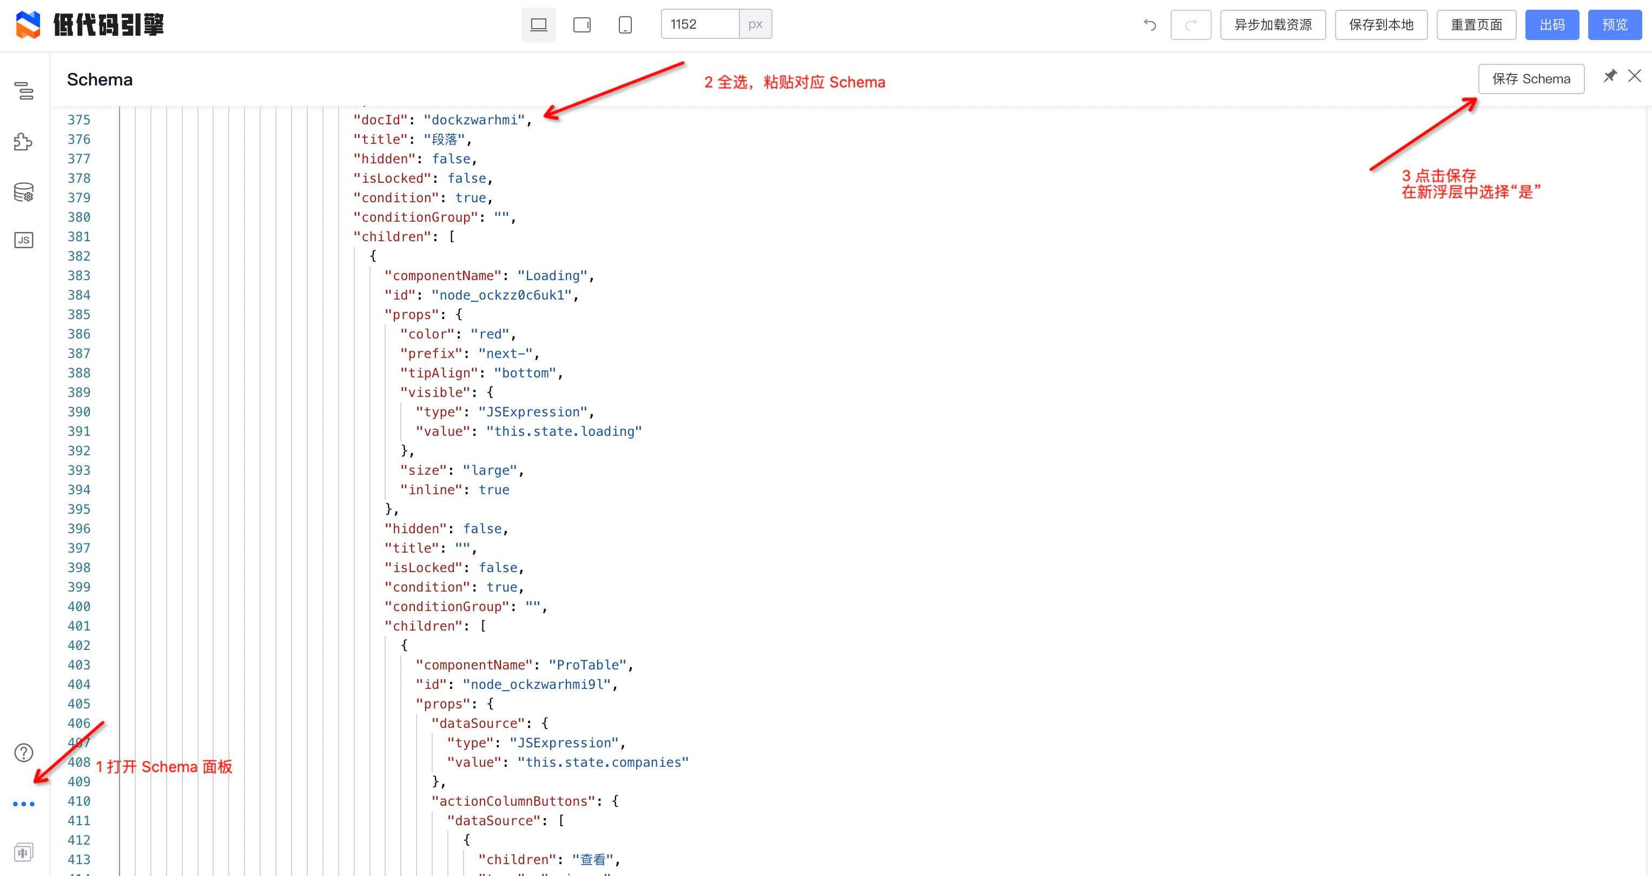Click the redo arrow button
Image resolution: width=1652 pixels, height=876 pixels.
coord(1190,24)
